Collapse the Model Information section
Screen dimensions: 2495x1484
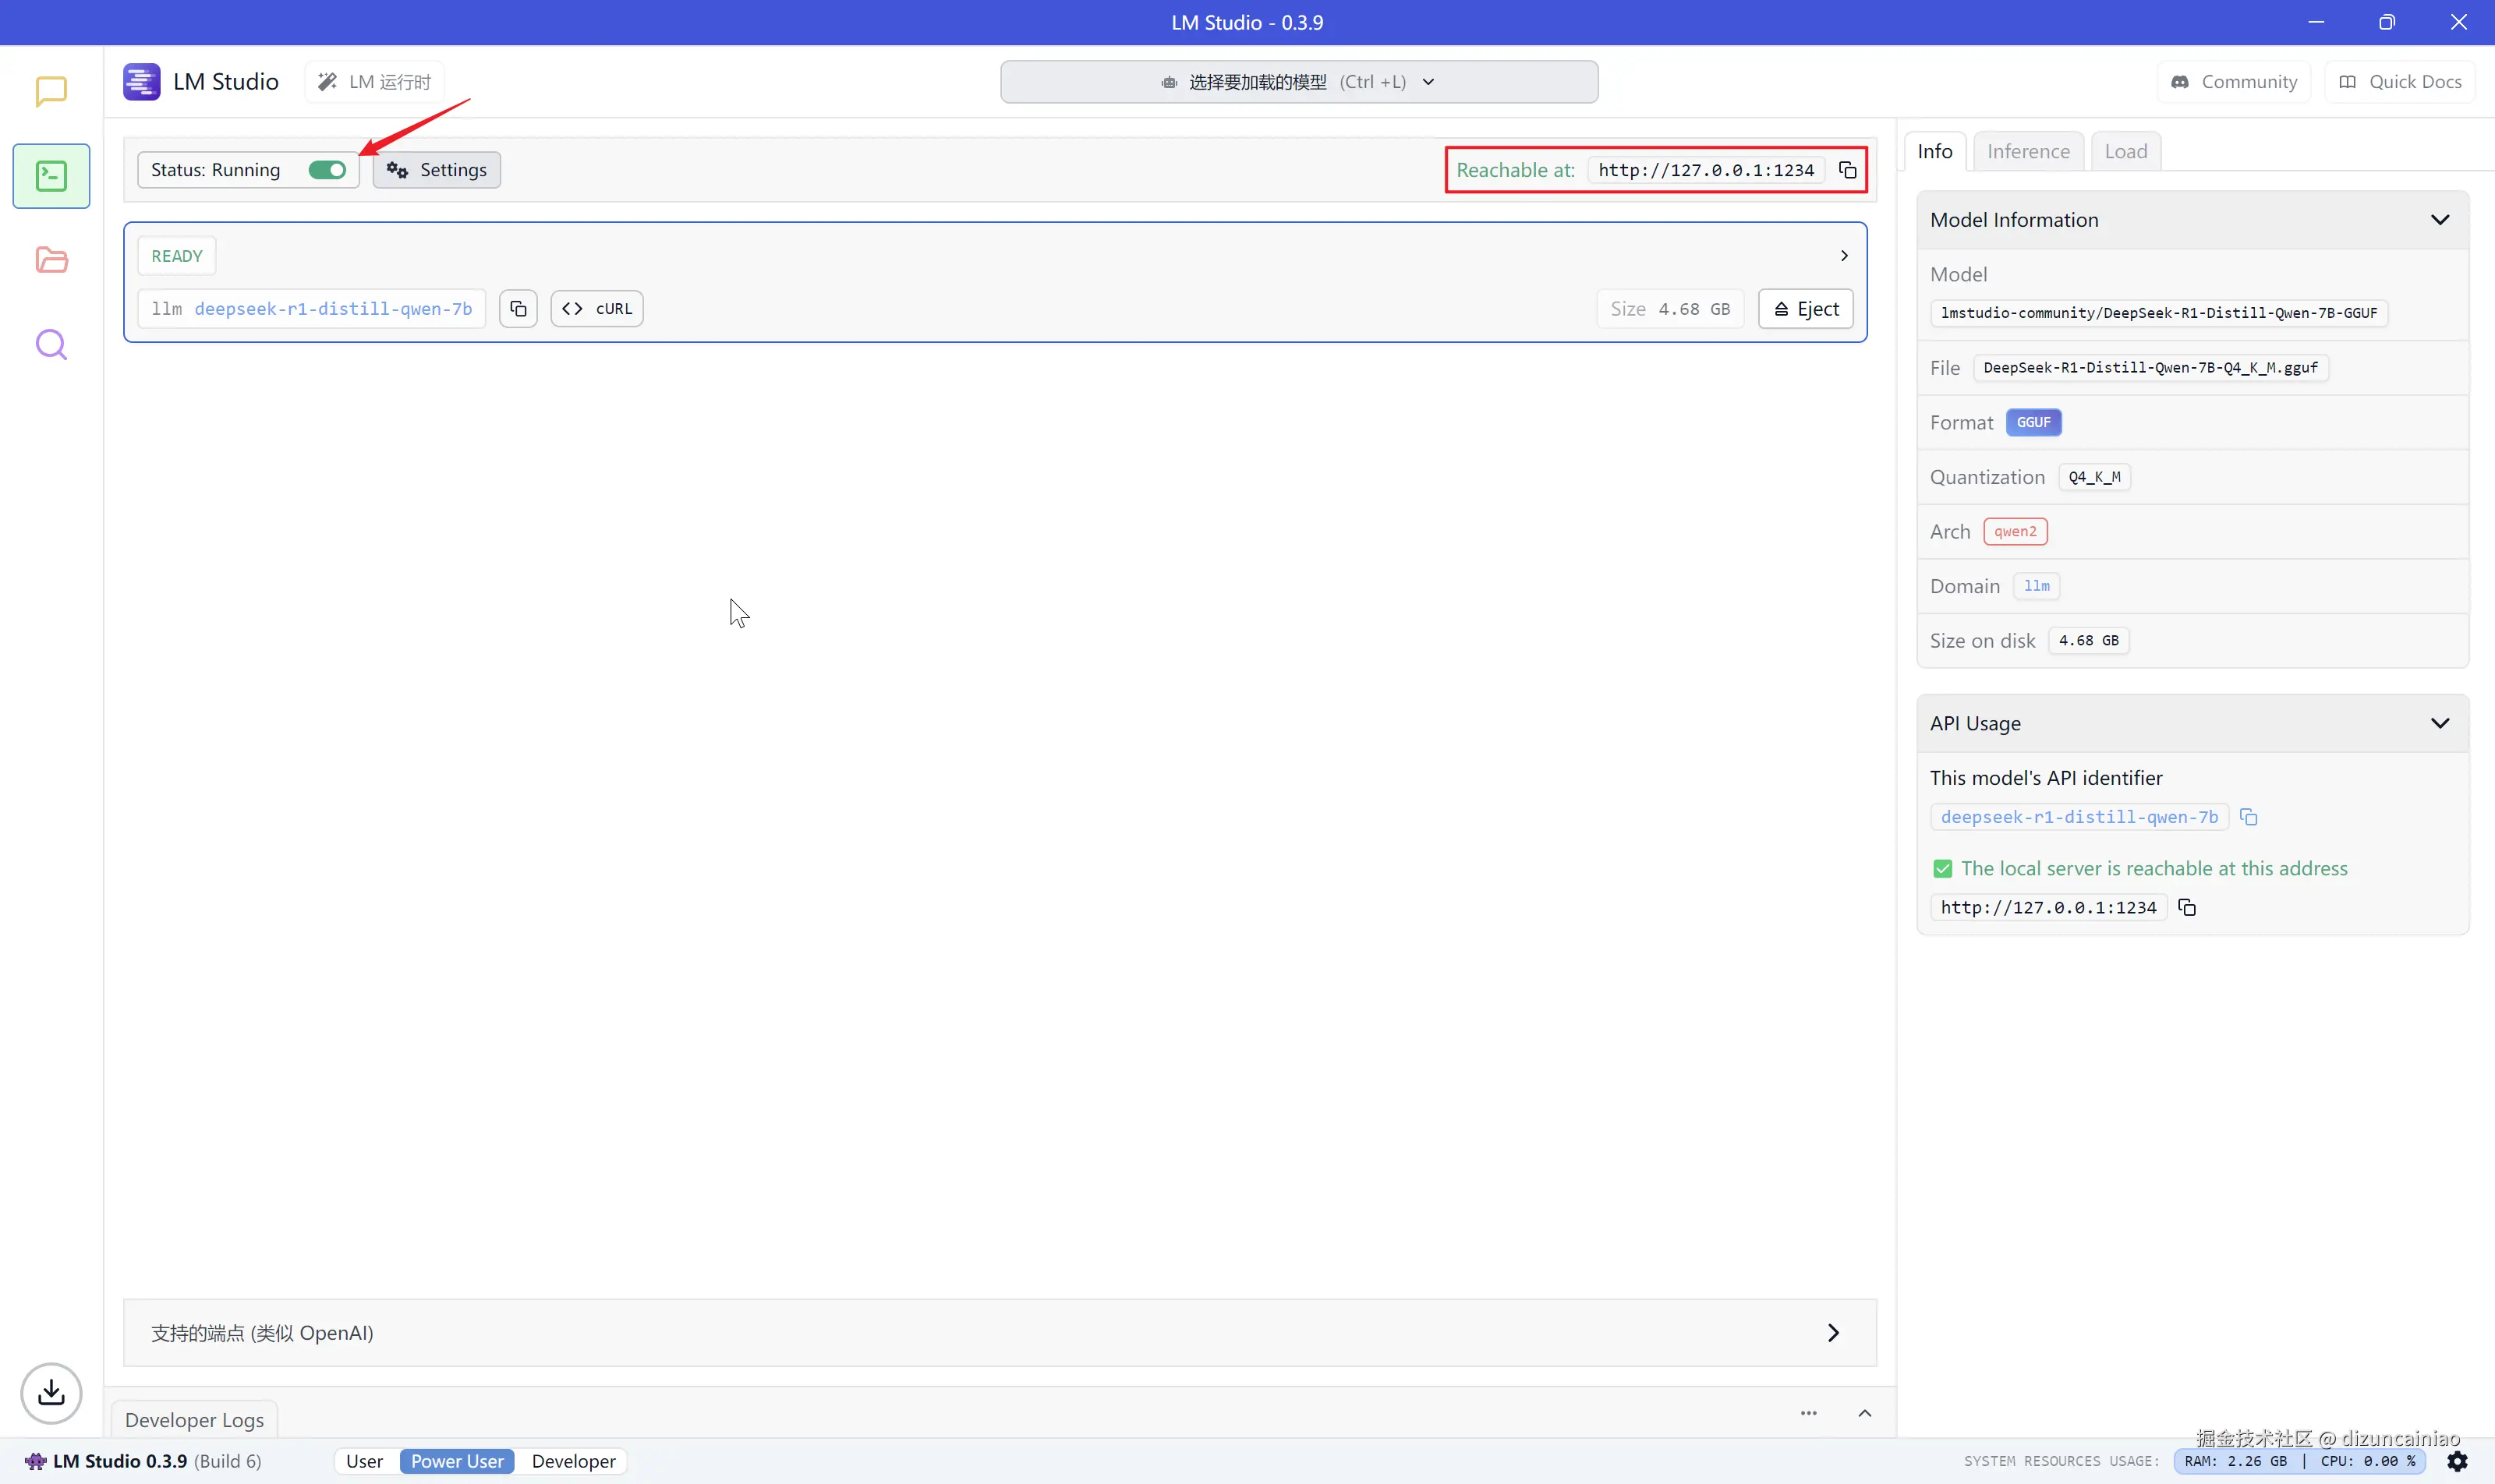click(2440, 220)
